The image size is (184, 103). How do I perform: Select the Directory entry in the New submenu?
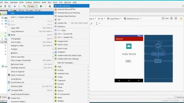pos(72,27)
